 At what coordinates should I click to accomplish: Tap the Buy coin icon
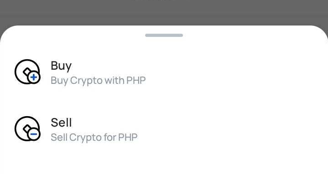tap(27, 72)
